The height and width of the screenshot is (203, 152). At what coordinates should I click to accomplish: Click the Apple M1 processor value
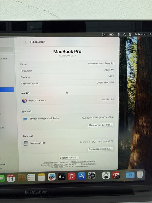109,70
